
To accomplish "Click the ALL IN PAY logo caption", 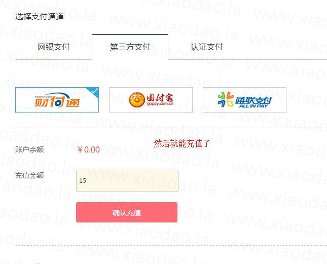I will click(253, 106).
